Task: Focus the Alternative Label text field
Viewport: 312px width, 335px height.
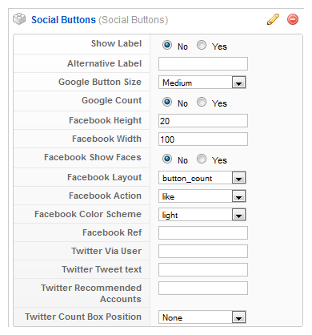Action: point(203,63)
